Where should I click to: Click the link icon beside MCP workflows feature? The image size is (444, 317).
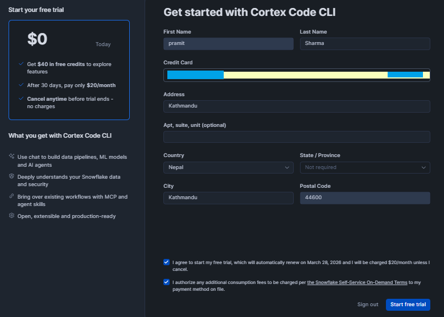coord(11,196)
